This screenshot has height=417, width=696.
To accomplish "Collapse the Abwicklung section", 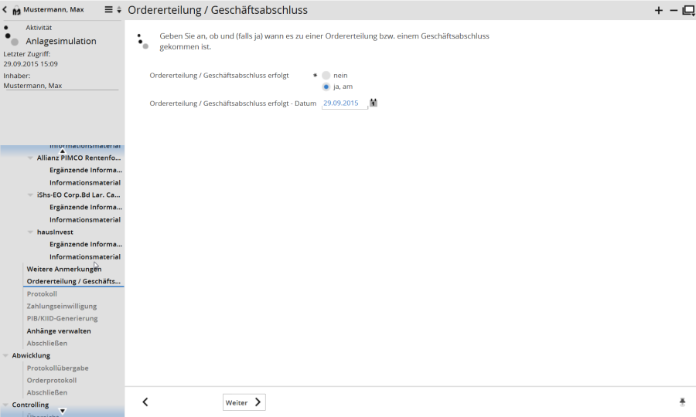I will (x=6, y=356).
